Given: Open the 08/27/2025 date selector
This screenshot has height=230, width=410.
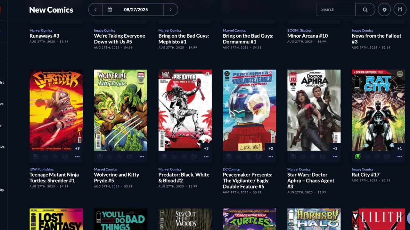Looking at the screenshot, I should point(136,10).
